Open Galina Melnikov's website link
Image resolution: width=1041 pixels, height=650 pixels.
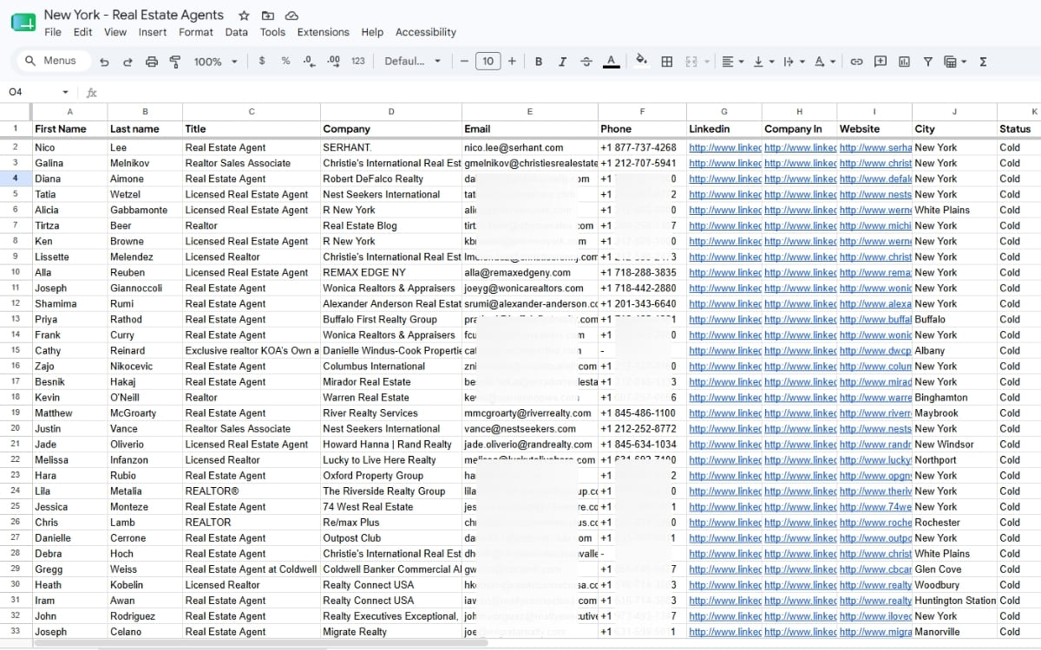click(874, 163)
